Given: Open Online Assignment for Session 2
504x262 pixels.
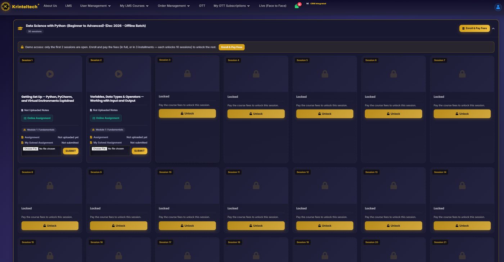Looking at the screenshot, I should [106, 118].
